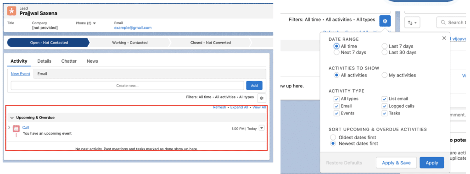Click the Closed - Not Converted stage
Screen dimensions: 470x174
210,43
